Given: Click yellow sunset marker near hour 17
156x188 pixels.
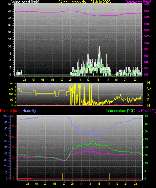Looking at the screenshot, I should click(109, 176).
